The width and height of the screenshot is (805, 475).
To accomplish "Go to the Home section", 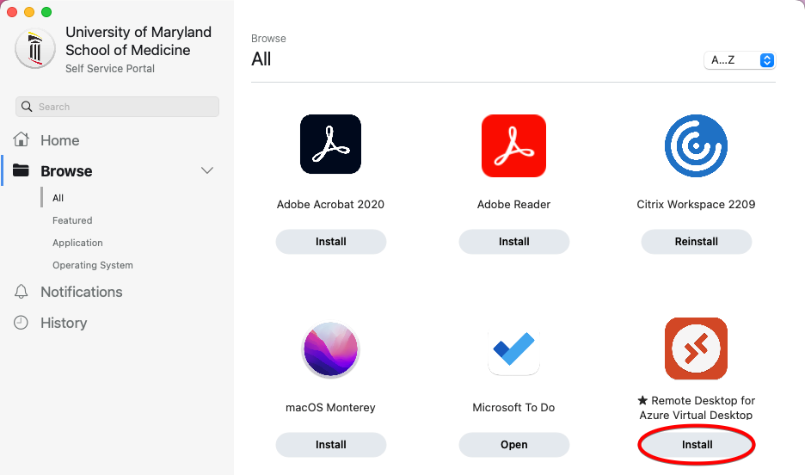I will (59, 140).
